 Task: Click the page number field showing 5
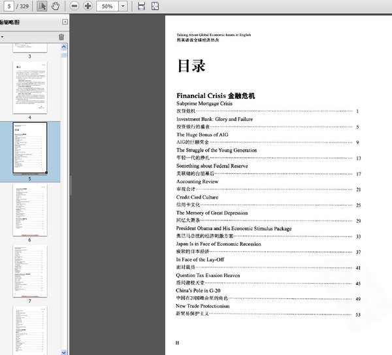(x=9, y=6)
